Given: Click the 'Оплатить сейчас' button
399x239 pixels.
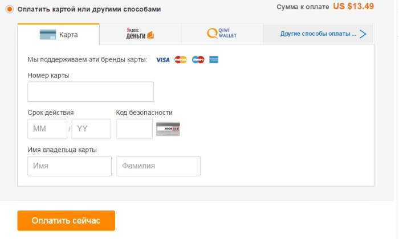Looking at the screenshot, I should click(x=66, y=220).
